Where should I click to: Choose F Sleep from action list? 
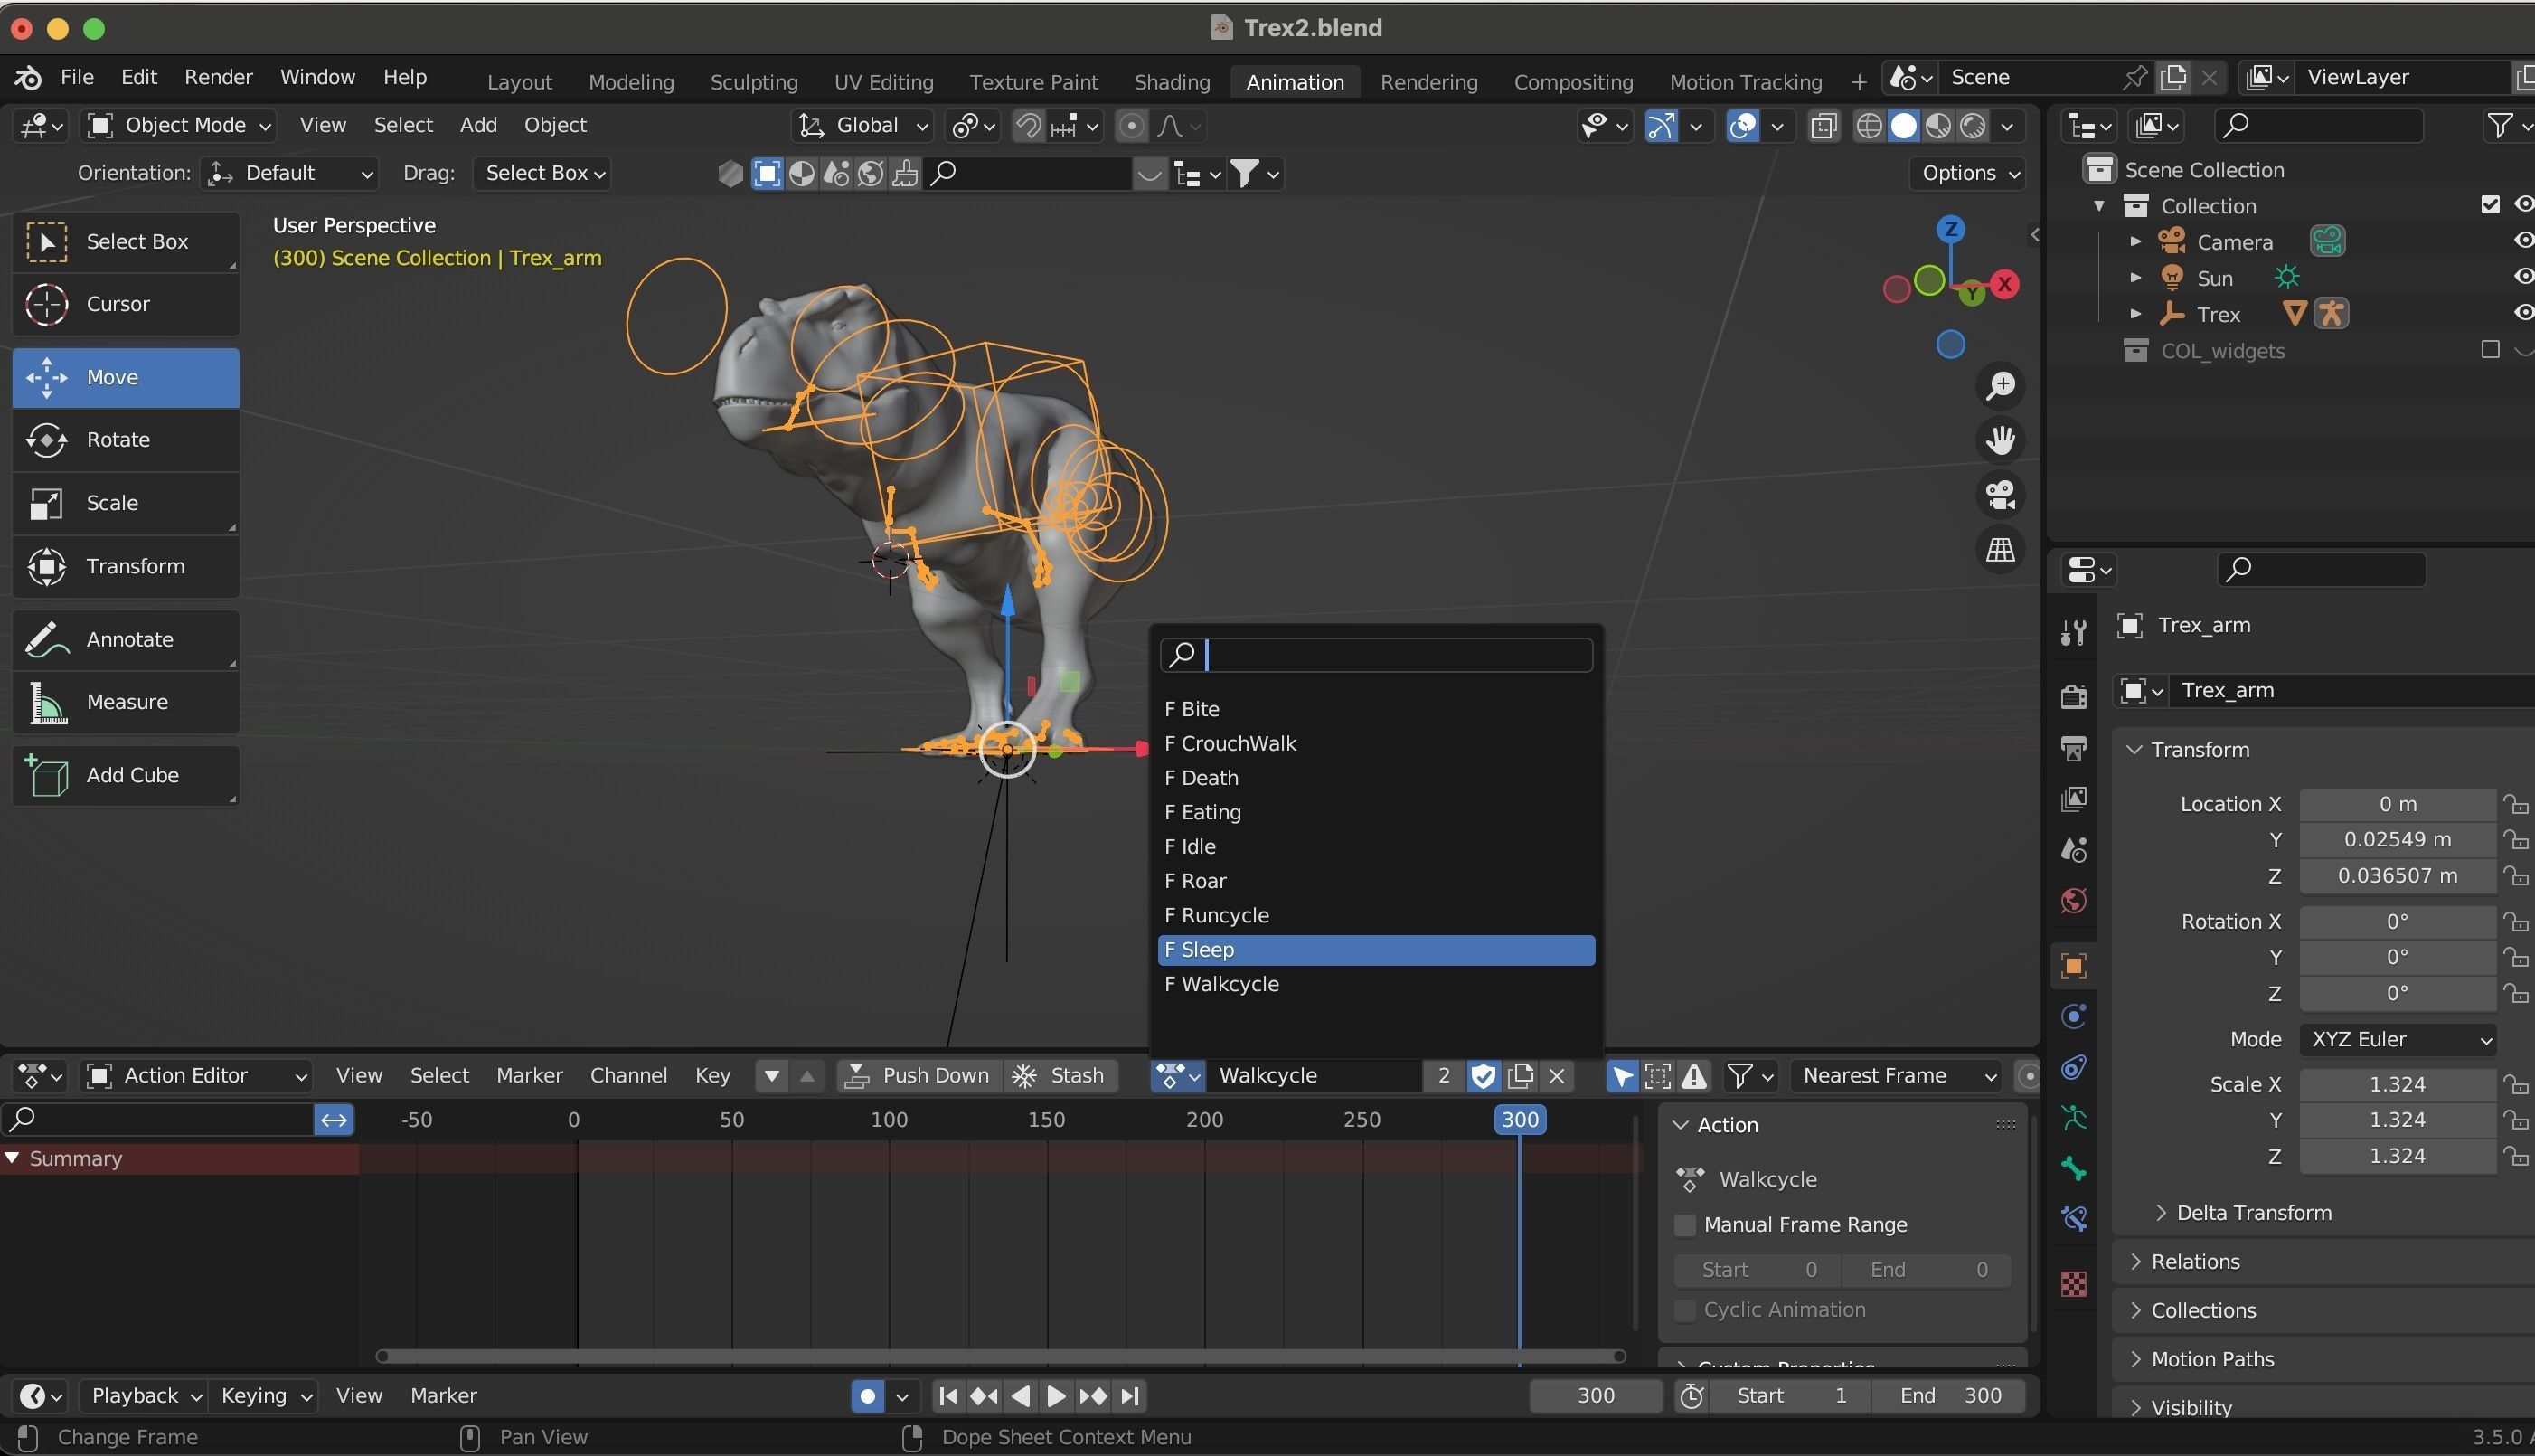1375,950
